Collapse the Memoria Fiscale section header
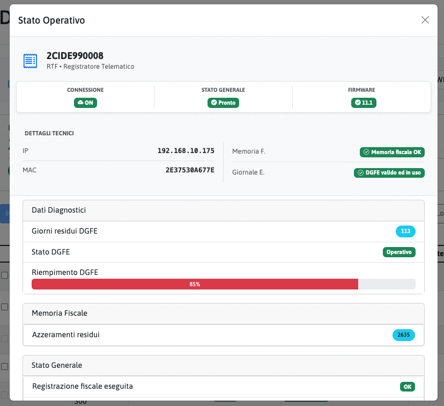 [x=223, y=313]
